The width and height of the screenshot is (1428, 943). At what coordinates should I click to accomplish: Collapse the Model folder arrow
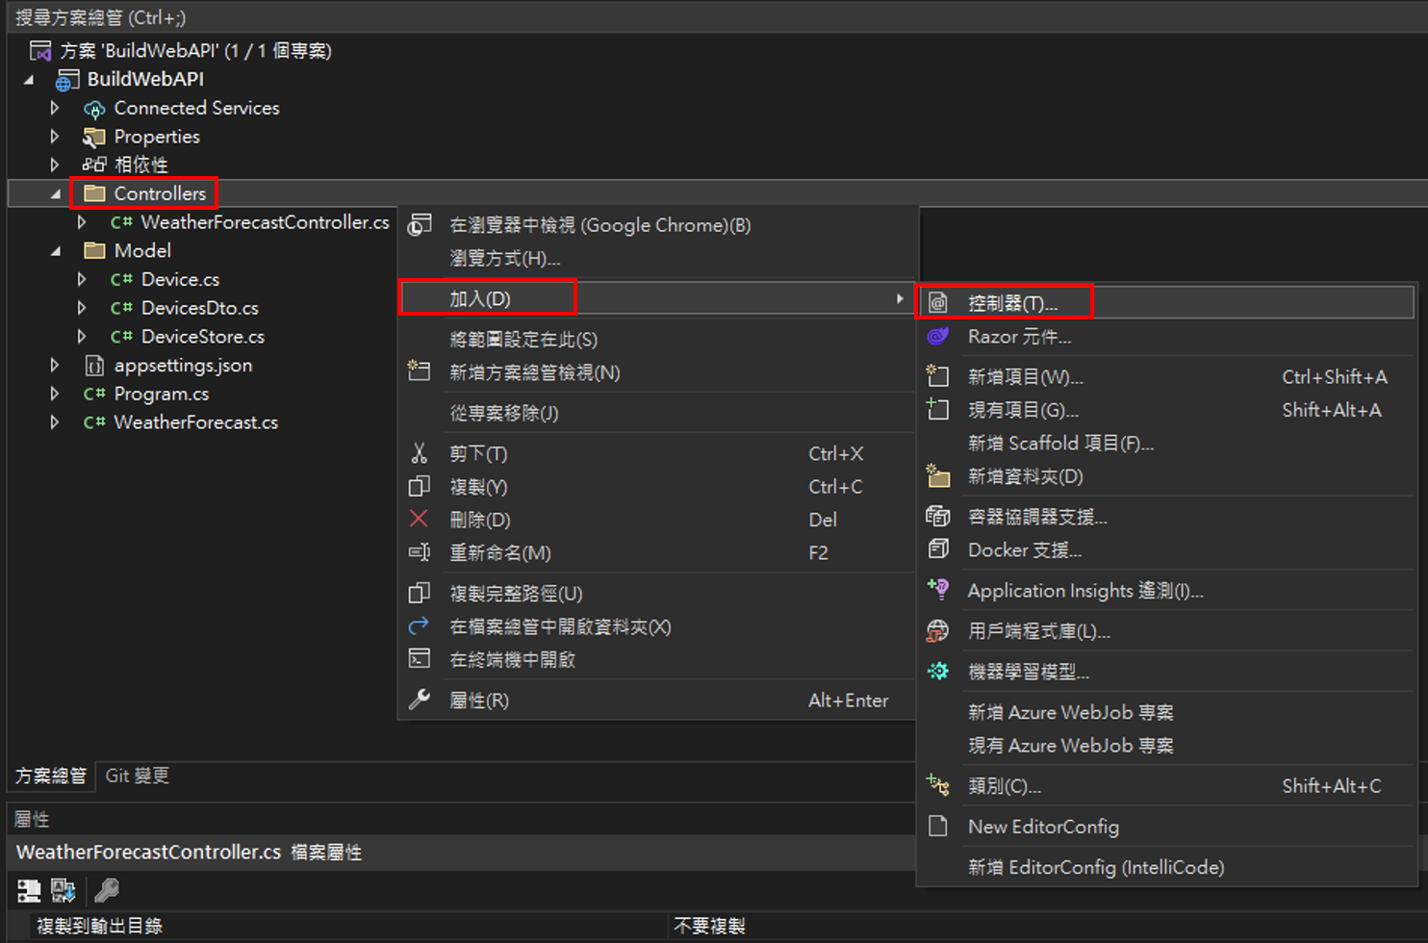[56, 251]
